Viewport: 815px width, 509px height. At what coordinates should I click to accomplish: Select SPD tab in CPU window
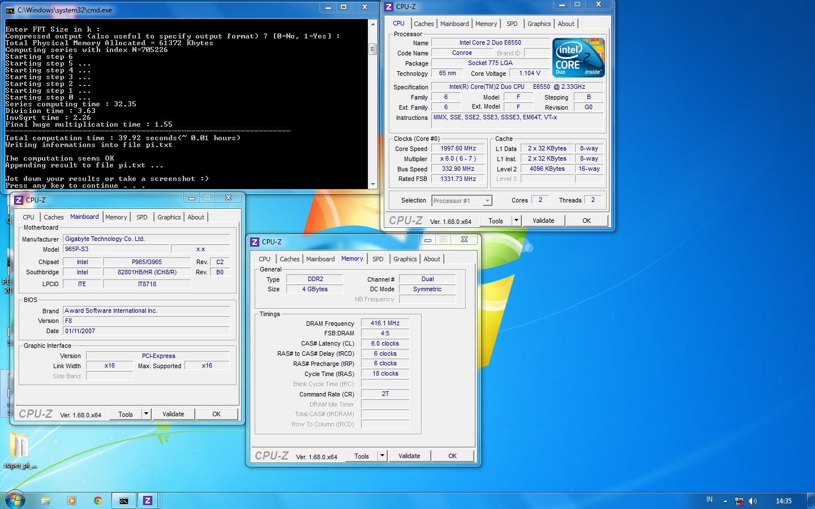[x=512, y=24]
